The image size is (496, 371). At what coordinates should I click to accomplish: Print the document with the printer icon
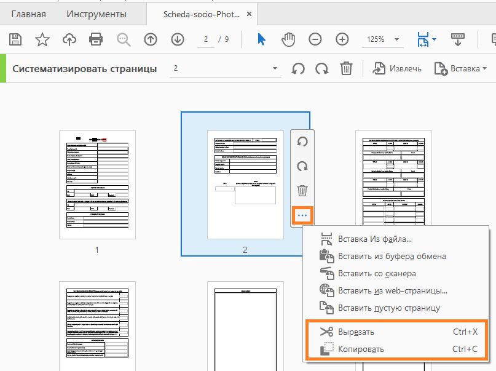[x=96, y=39]
